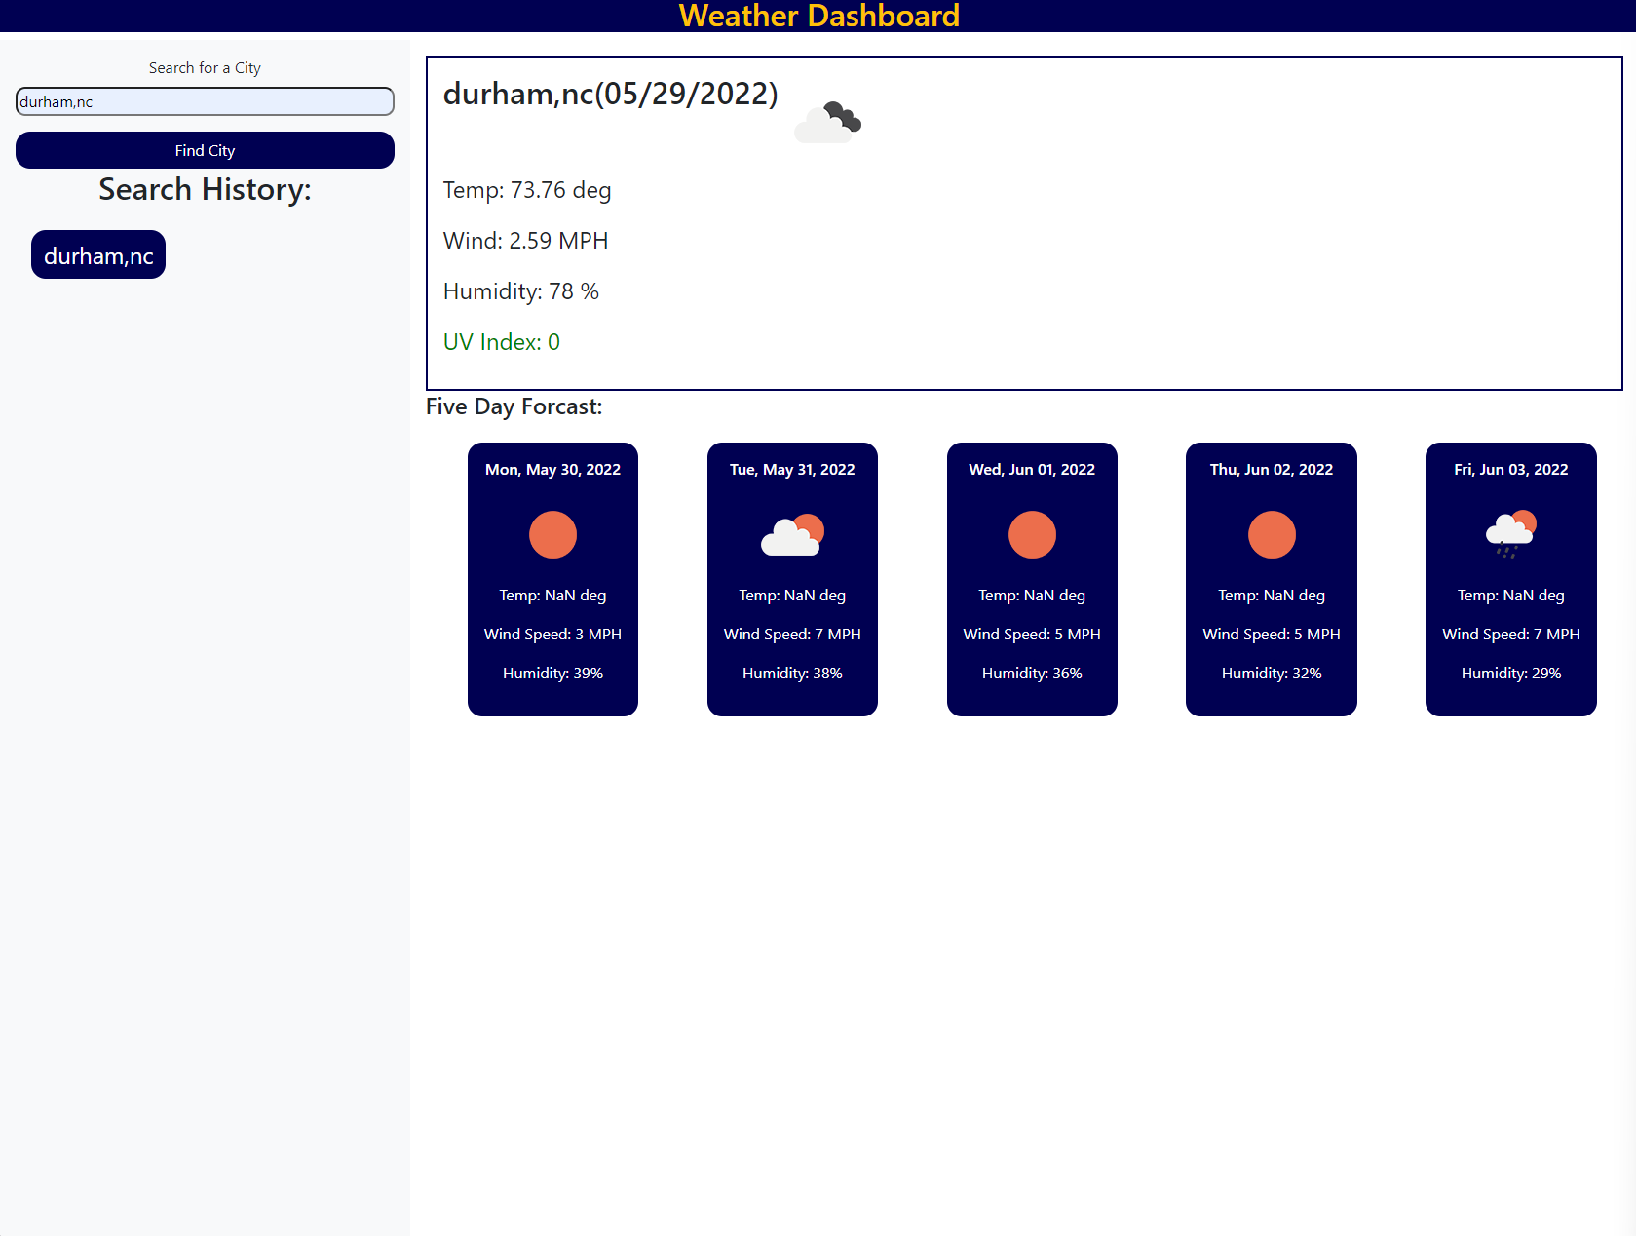The image size is (1636, 1236).
Task: Click the 'Search for a City' label
Action: point(205,67)
